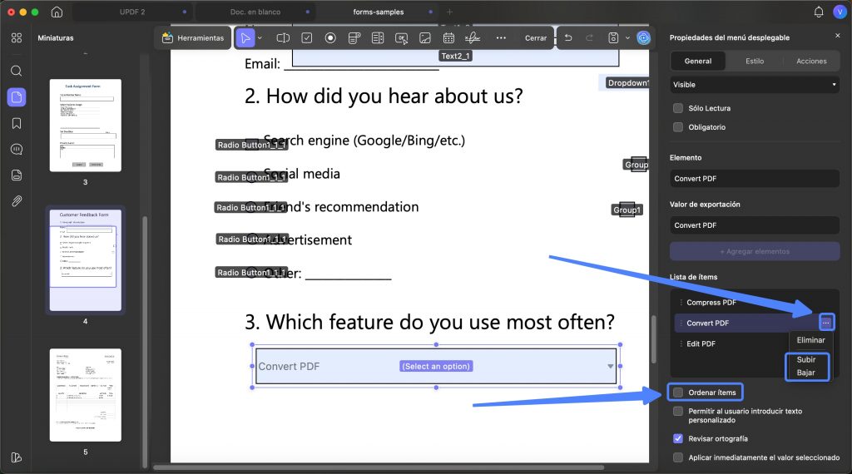The width and height of the screenshot is (852, 474).
Task: Click the sidebar bottom layout icon
Action: tap(17, 457)
